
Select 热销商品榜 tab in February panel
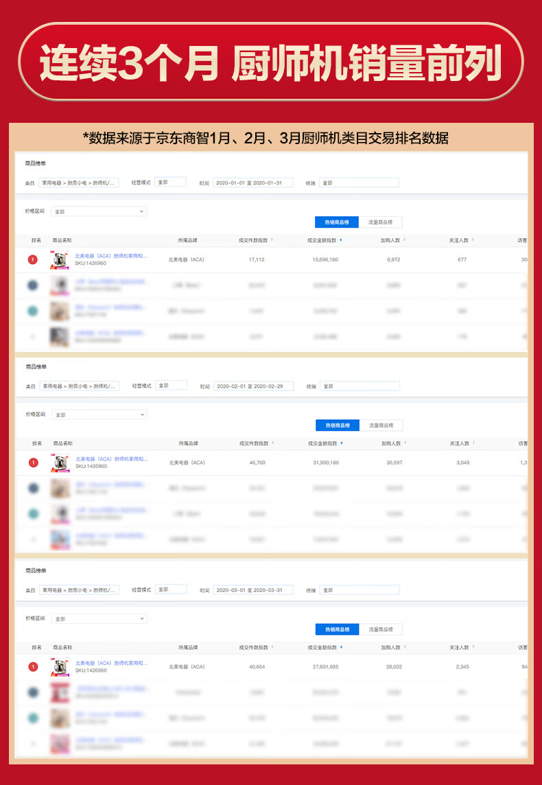point(338,425)
